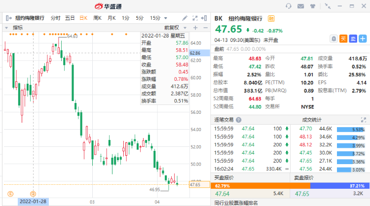Select the 5分 chart tab
This screenshot has height=206, width=370.
140,18
